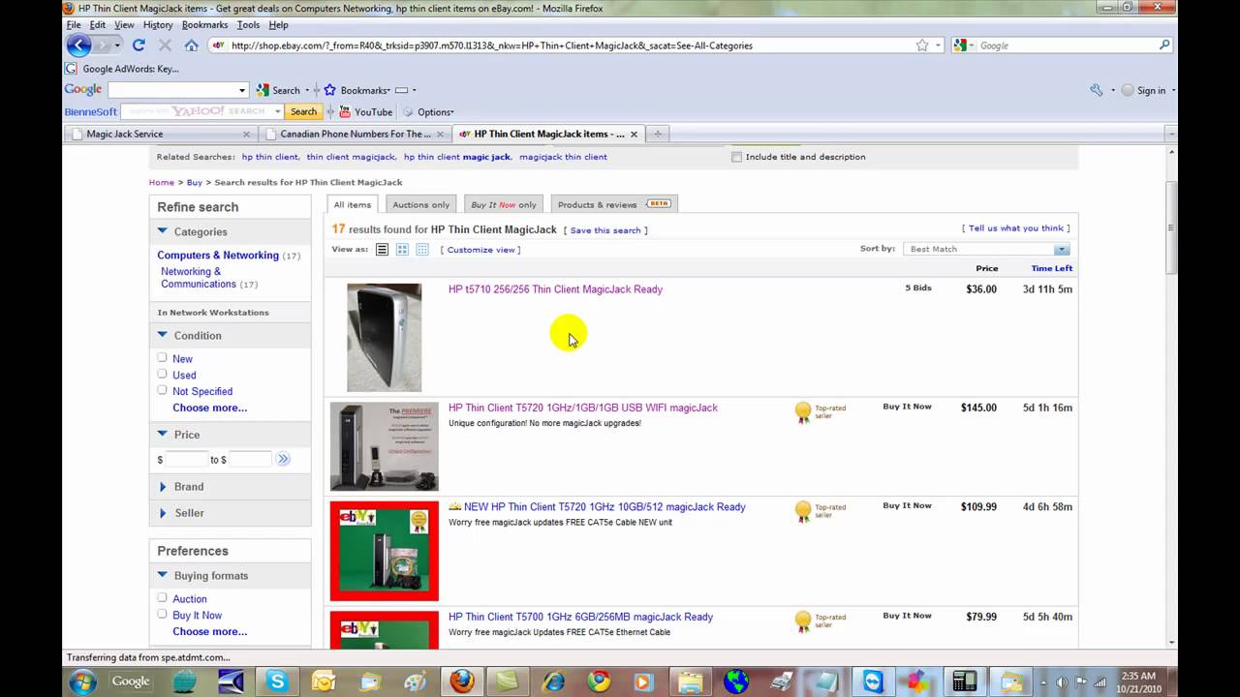The image size is (1240, 697).
Task: Click the price range go arrow button
Action: click(x=283, y=459)
